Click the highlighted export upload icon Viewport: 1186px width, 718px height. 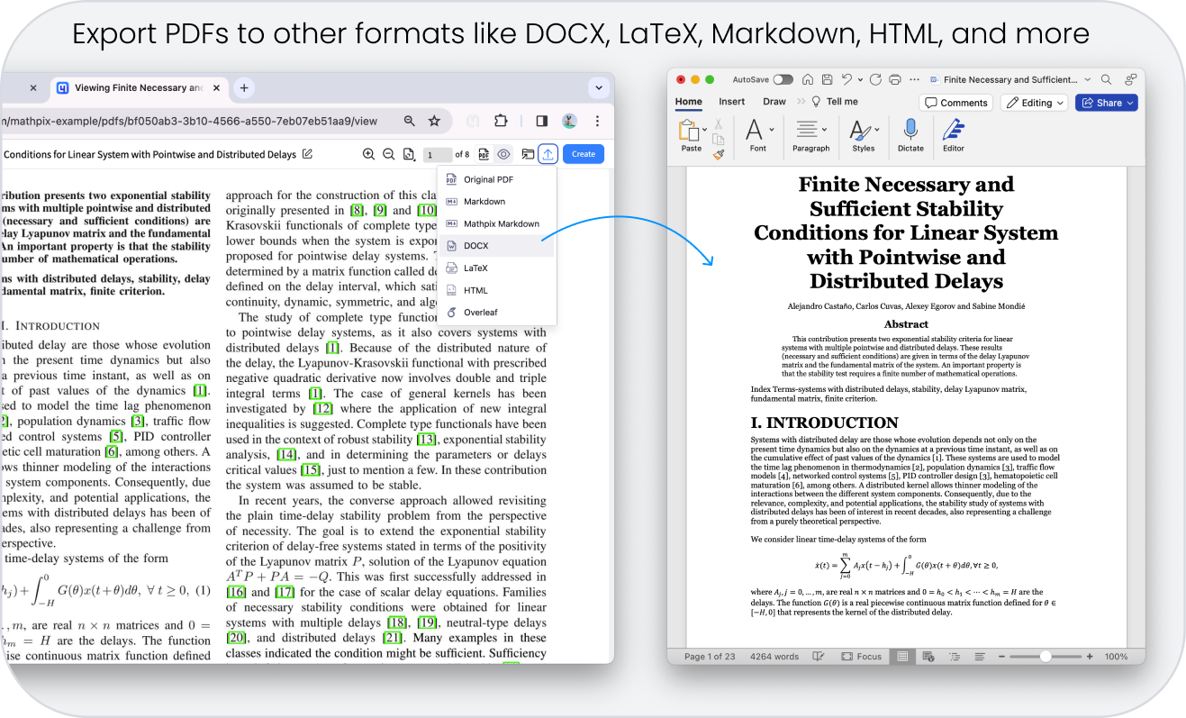click(548, 154)
